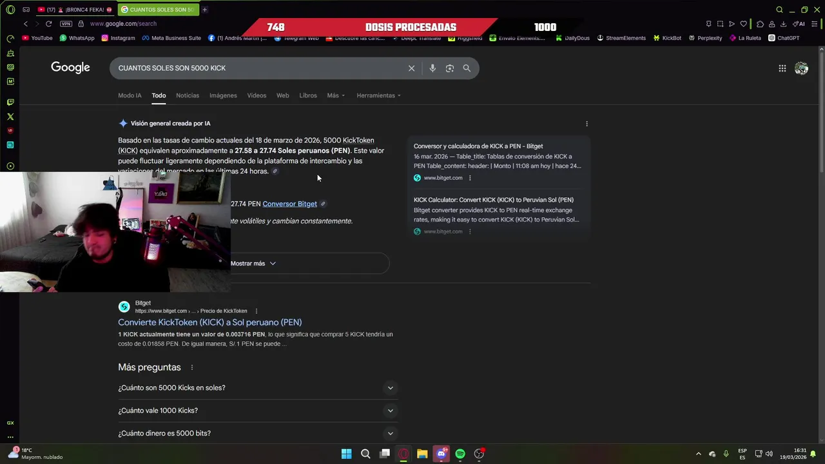Image resolution: width=825 pixels, height=464 pixels.
Task: Open Twitch in the sidebar
Action: click(x=10, y=102)
